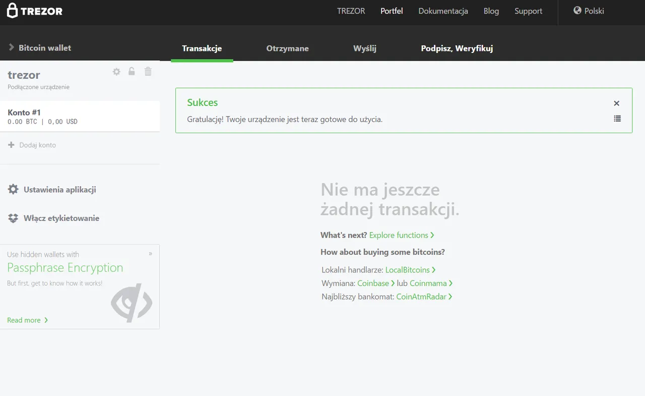Switch to the Transakcje tab
This screenshot has height=396, width=645.
(x=202, y=48)
